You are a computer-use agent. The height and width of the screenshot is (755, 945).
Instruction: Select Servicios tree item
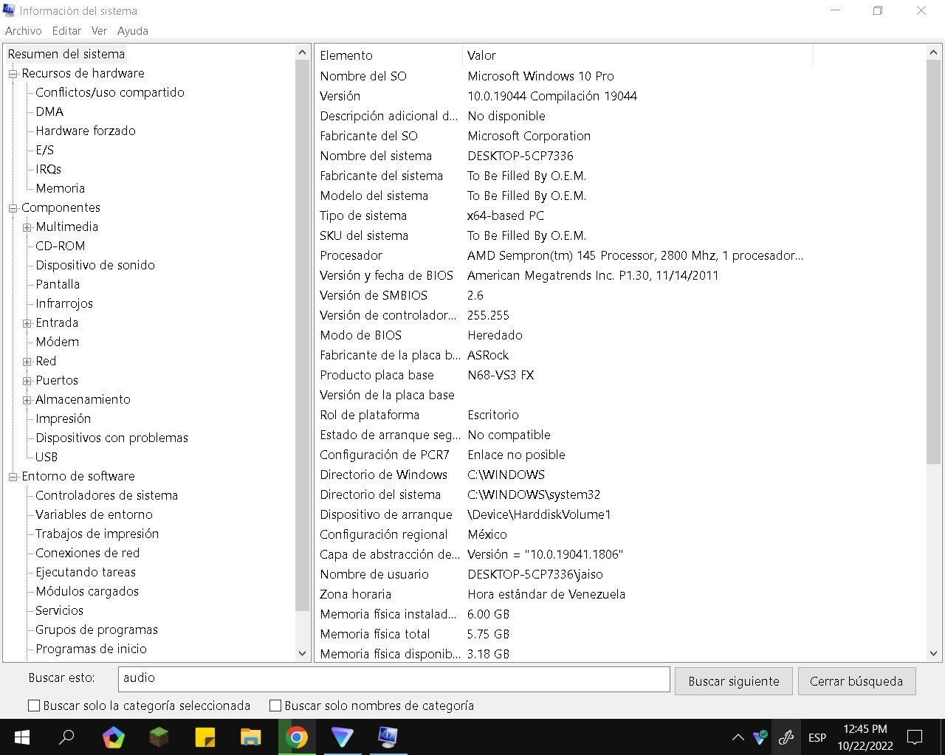tap(59, 610)
